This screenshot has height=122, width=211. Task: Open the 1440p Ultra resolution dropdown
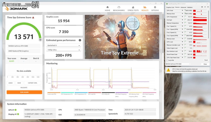tap(64, 50)
